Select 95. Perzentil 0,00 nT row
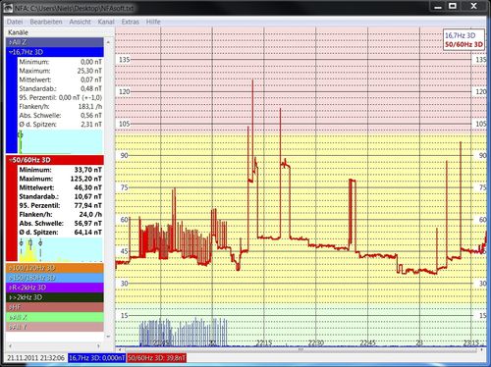Screen dimensions: 491x367 pyautogui.click(x=60, y=97)
